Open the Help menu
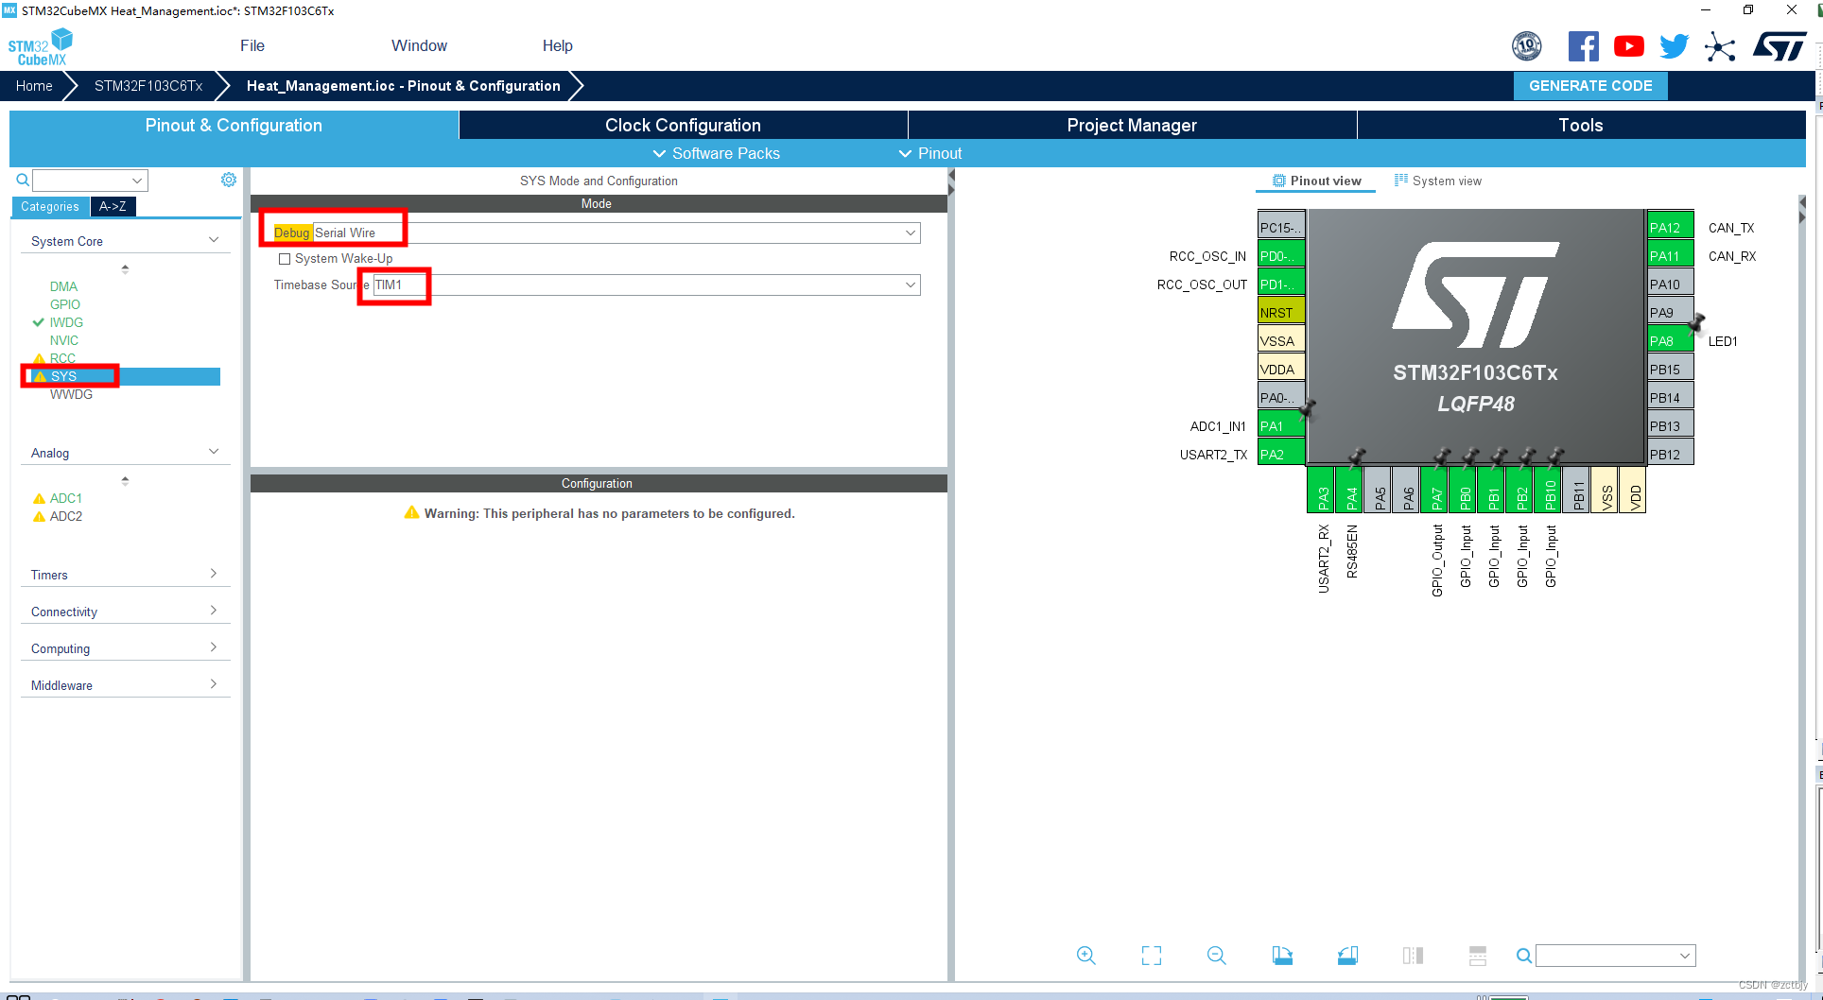 pos(557,45)
